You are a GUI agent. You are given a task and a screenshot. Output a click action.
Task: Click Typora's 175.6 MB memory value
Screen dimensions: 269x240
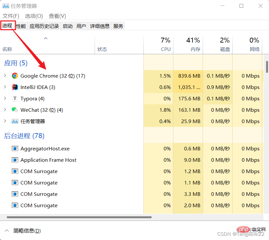pyautogui.click(x=189, y=98)
